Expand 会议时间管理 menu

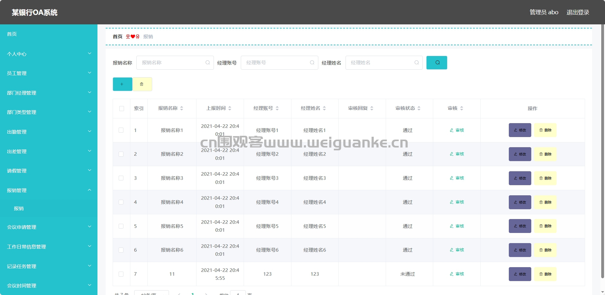click(x=49, y=286)
